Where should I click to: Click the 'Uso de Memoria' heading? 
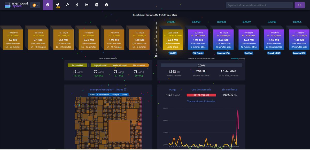pyautogui.click(x=201, y=90)
